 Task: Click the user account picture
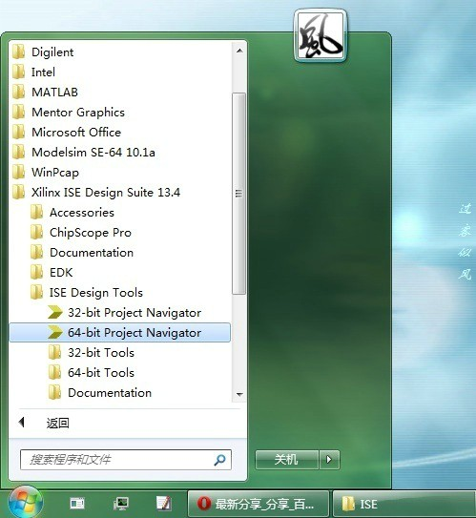point(321,35)
